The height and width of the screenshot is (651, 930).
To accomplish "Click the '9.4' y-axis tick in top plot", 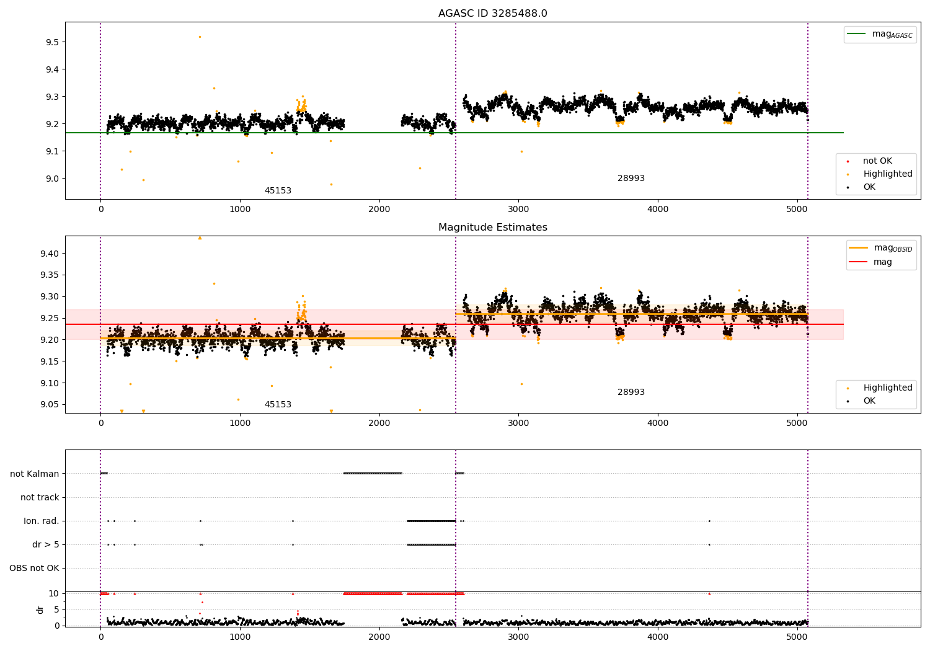I will [52, 69].
